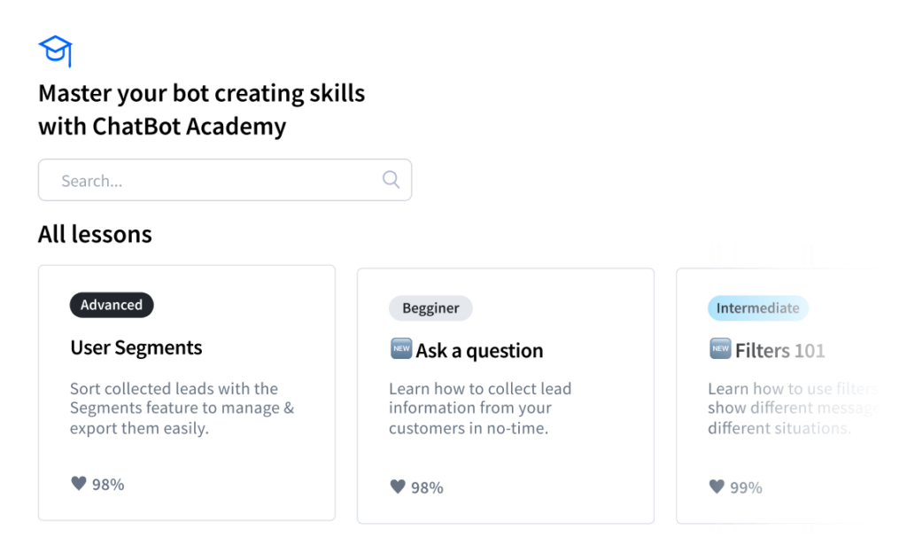Select the Begginer level tag
This screenshot has width=907, height=553.
[x=430, y=308]
